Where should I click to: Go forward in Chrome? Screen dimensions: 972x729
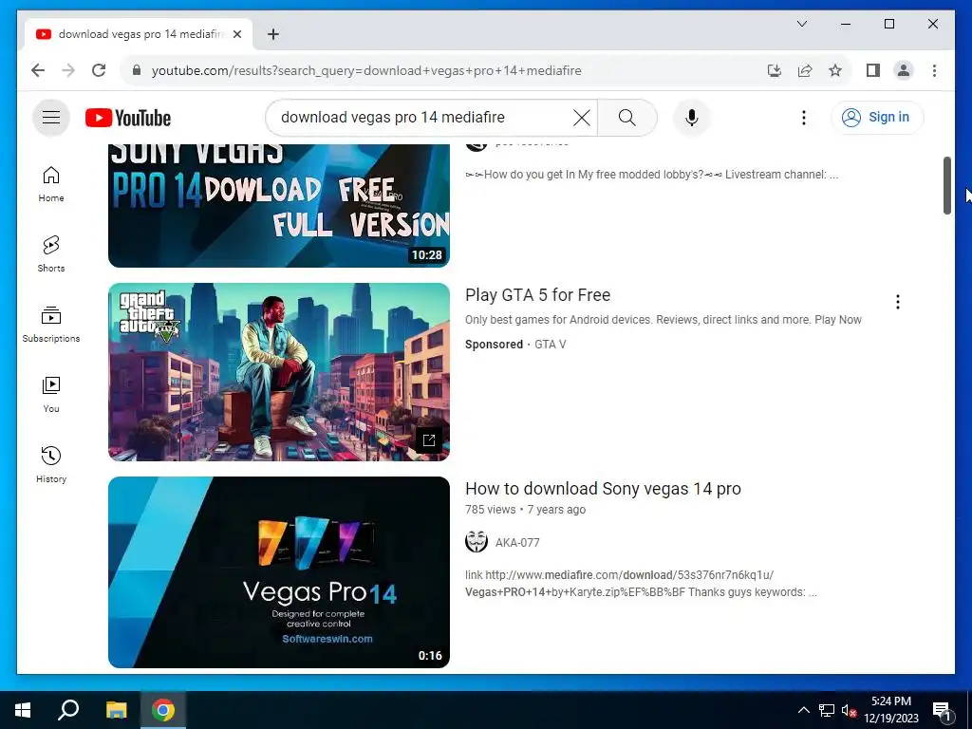click(x=68, y=70)
